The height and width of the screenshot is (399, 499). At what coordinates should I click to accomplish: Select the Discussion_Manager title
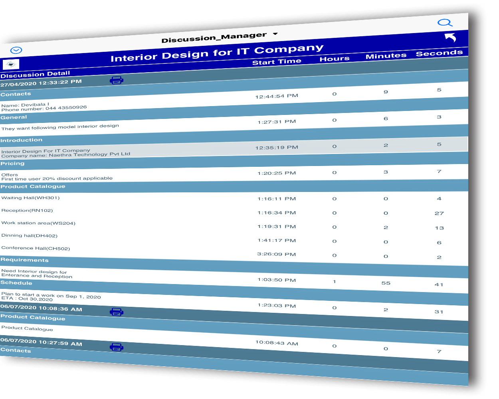[214, 38]
